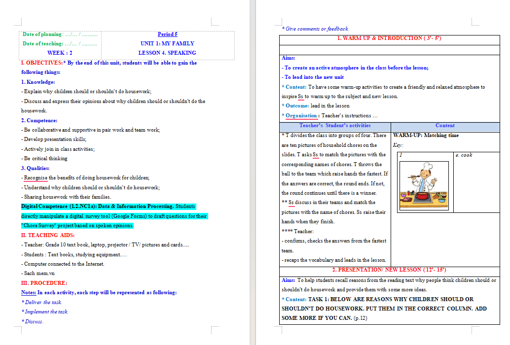Click 'Develop presentation skills' line
Image resolution: width=510 pixels, height=345 pixels.
54,139
